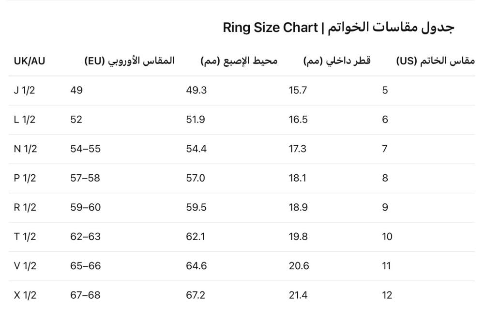Click the finger circumference (mm) header
This screenshot has width=484, height=321.
point(239,61)
